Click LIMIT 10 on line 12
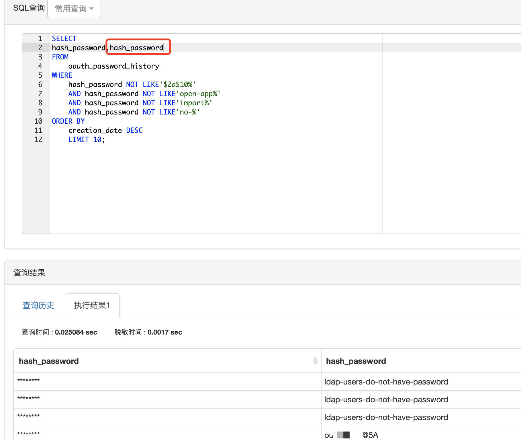The height and width of the screenshot is (439, 521). pyautogui.click(x=86, y=139)
